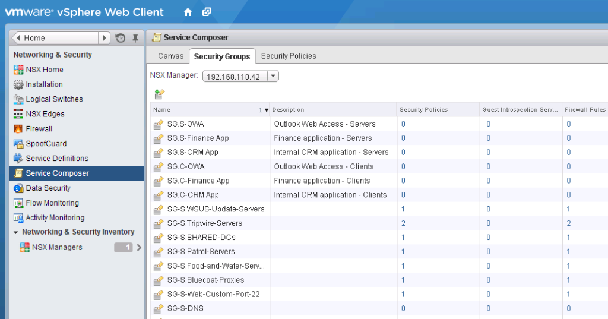This screenshot has height=319, width=608.
Task: Click Firewall Rules count for SG-S.Patrol-Servers
Action: tap(568, 251)
